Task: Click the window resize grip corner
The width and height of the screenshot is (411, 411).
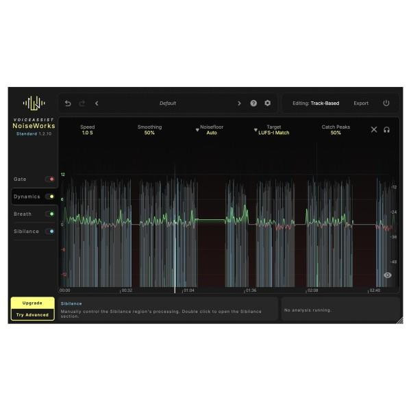Action: (x=400, y=321)
